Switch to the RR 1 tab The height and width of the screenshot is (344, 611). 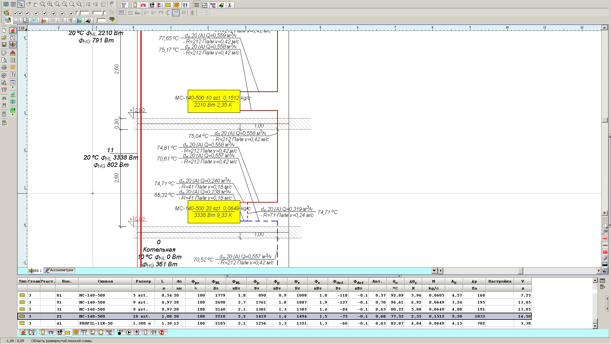[36, 271]
